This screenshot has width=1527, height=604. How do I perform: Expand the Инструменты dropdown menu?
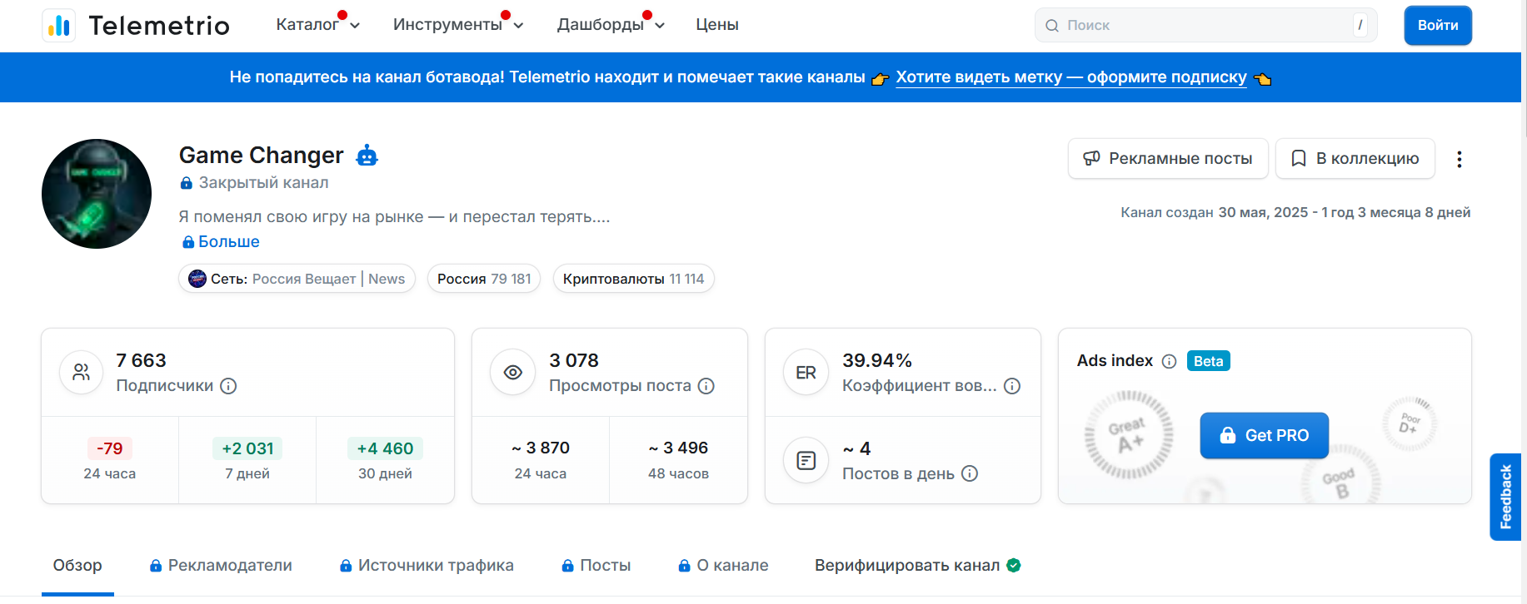pyautogui.click(x=457, y=25)
